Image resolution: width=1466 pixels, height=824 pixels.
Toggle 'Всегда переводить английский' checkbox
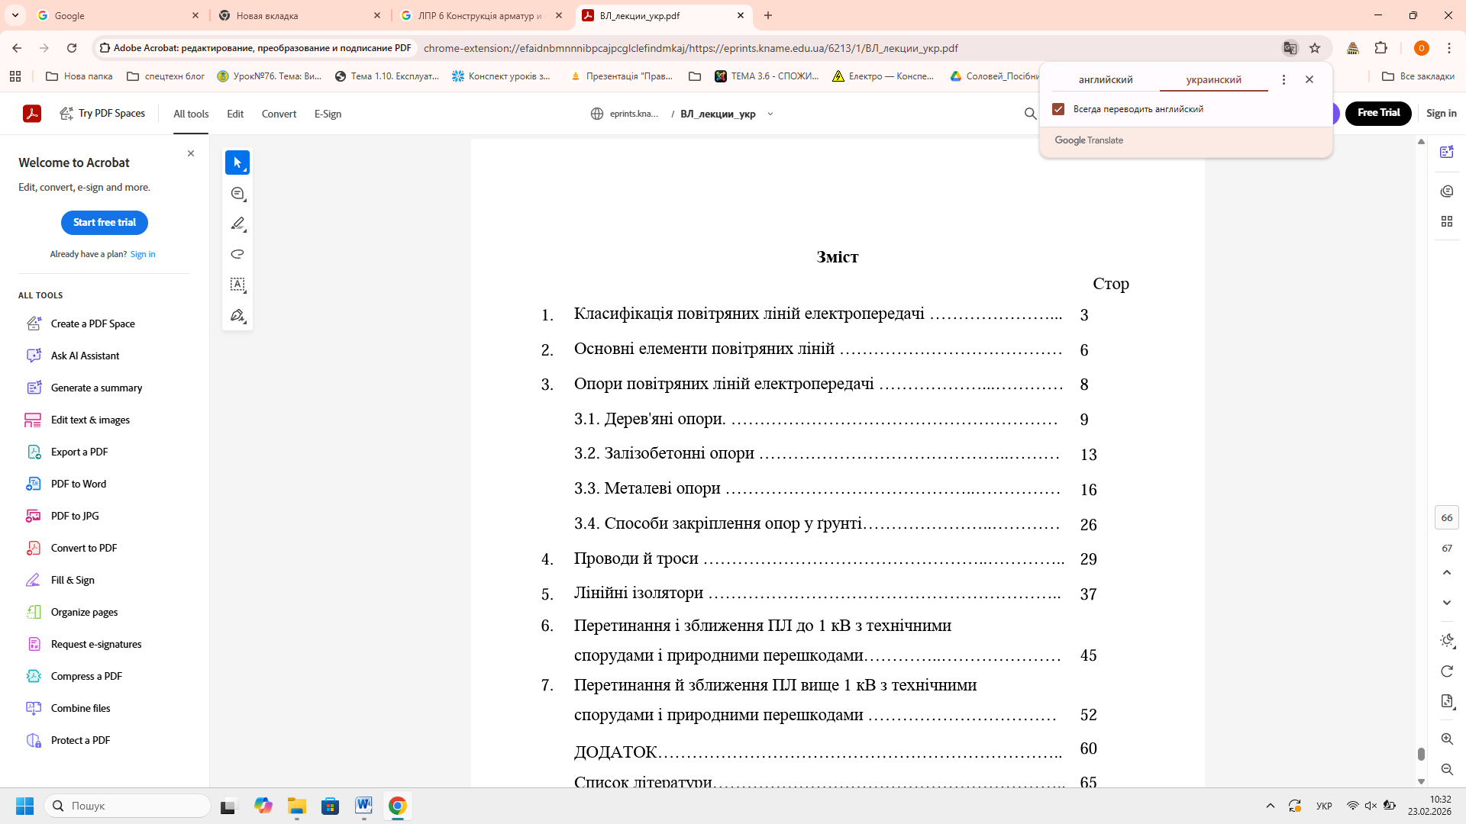click(1058, 109)
